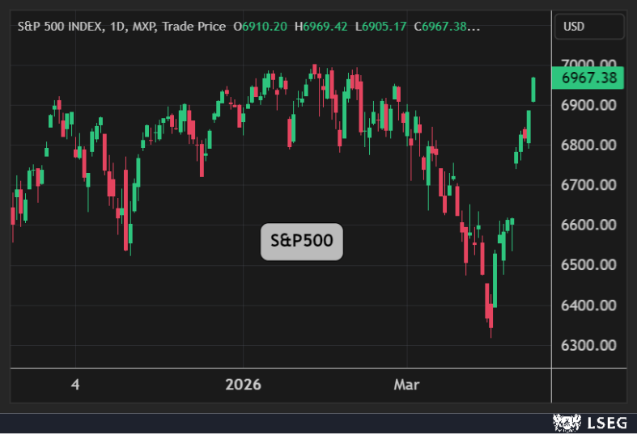Click the 7000.00 price axis label
637x434 pixels.
(588, 65)
